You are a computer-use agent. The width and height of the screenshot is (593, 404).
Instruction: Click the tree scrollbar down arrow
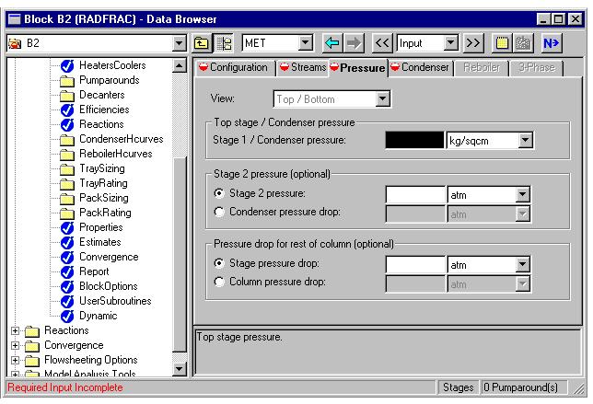pos(180,368)
